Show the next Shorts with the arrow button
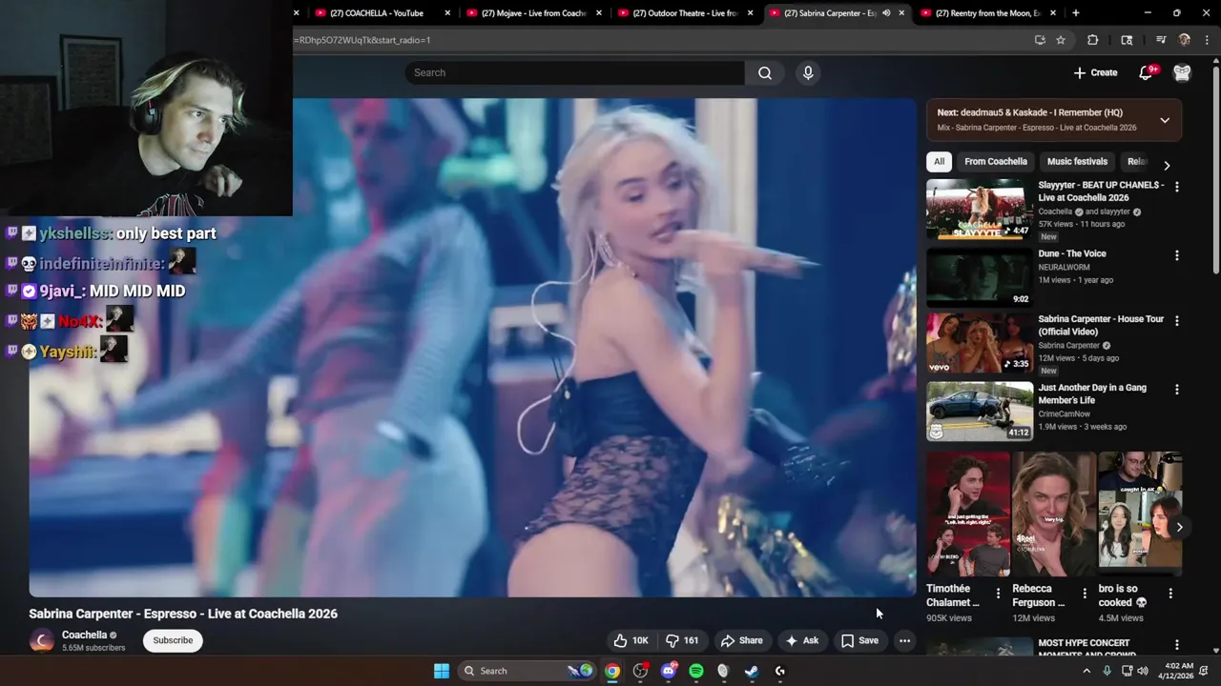 1179,527
